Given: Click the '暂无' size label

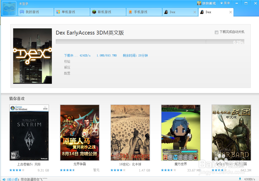Looking at the screenshot, I should point(96,170).
